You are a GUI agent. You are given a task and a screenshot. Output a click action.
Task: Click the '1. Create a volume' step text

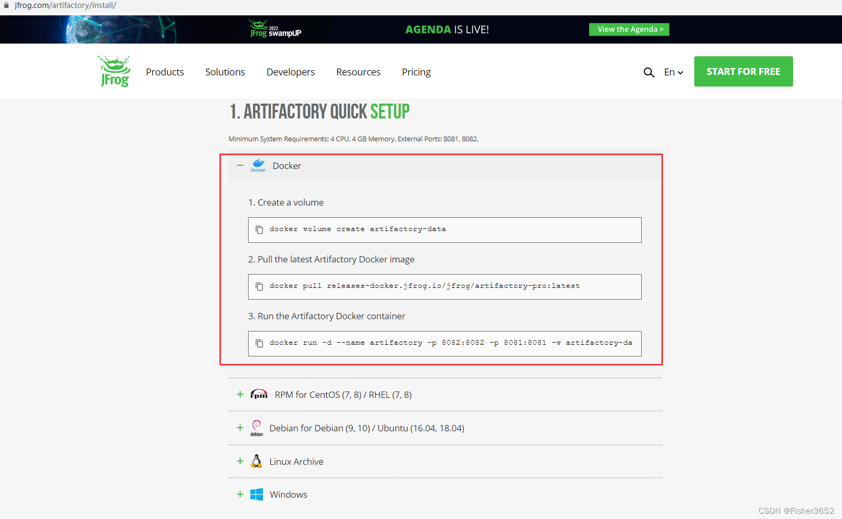(x=286, y=202)
